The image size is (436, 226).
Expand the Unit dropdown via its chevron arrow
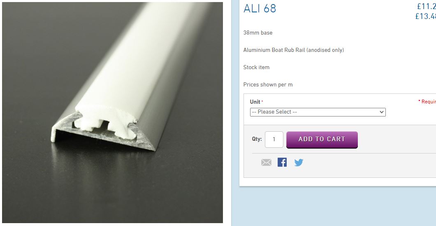382,112
